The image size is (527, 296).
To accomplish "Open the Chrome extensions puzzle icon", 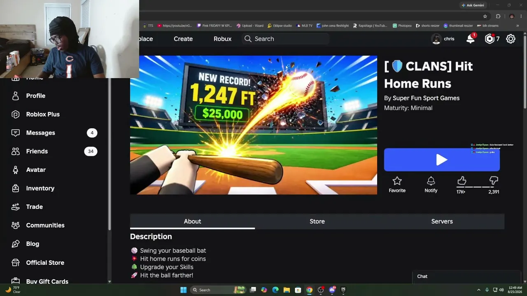I will click(498, 16).
